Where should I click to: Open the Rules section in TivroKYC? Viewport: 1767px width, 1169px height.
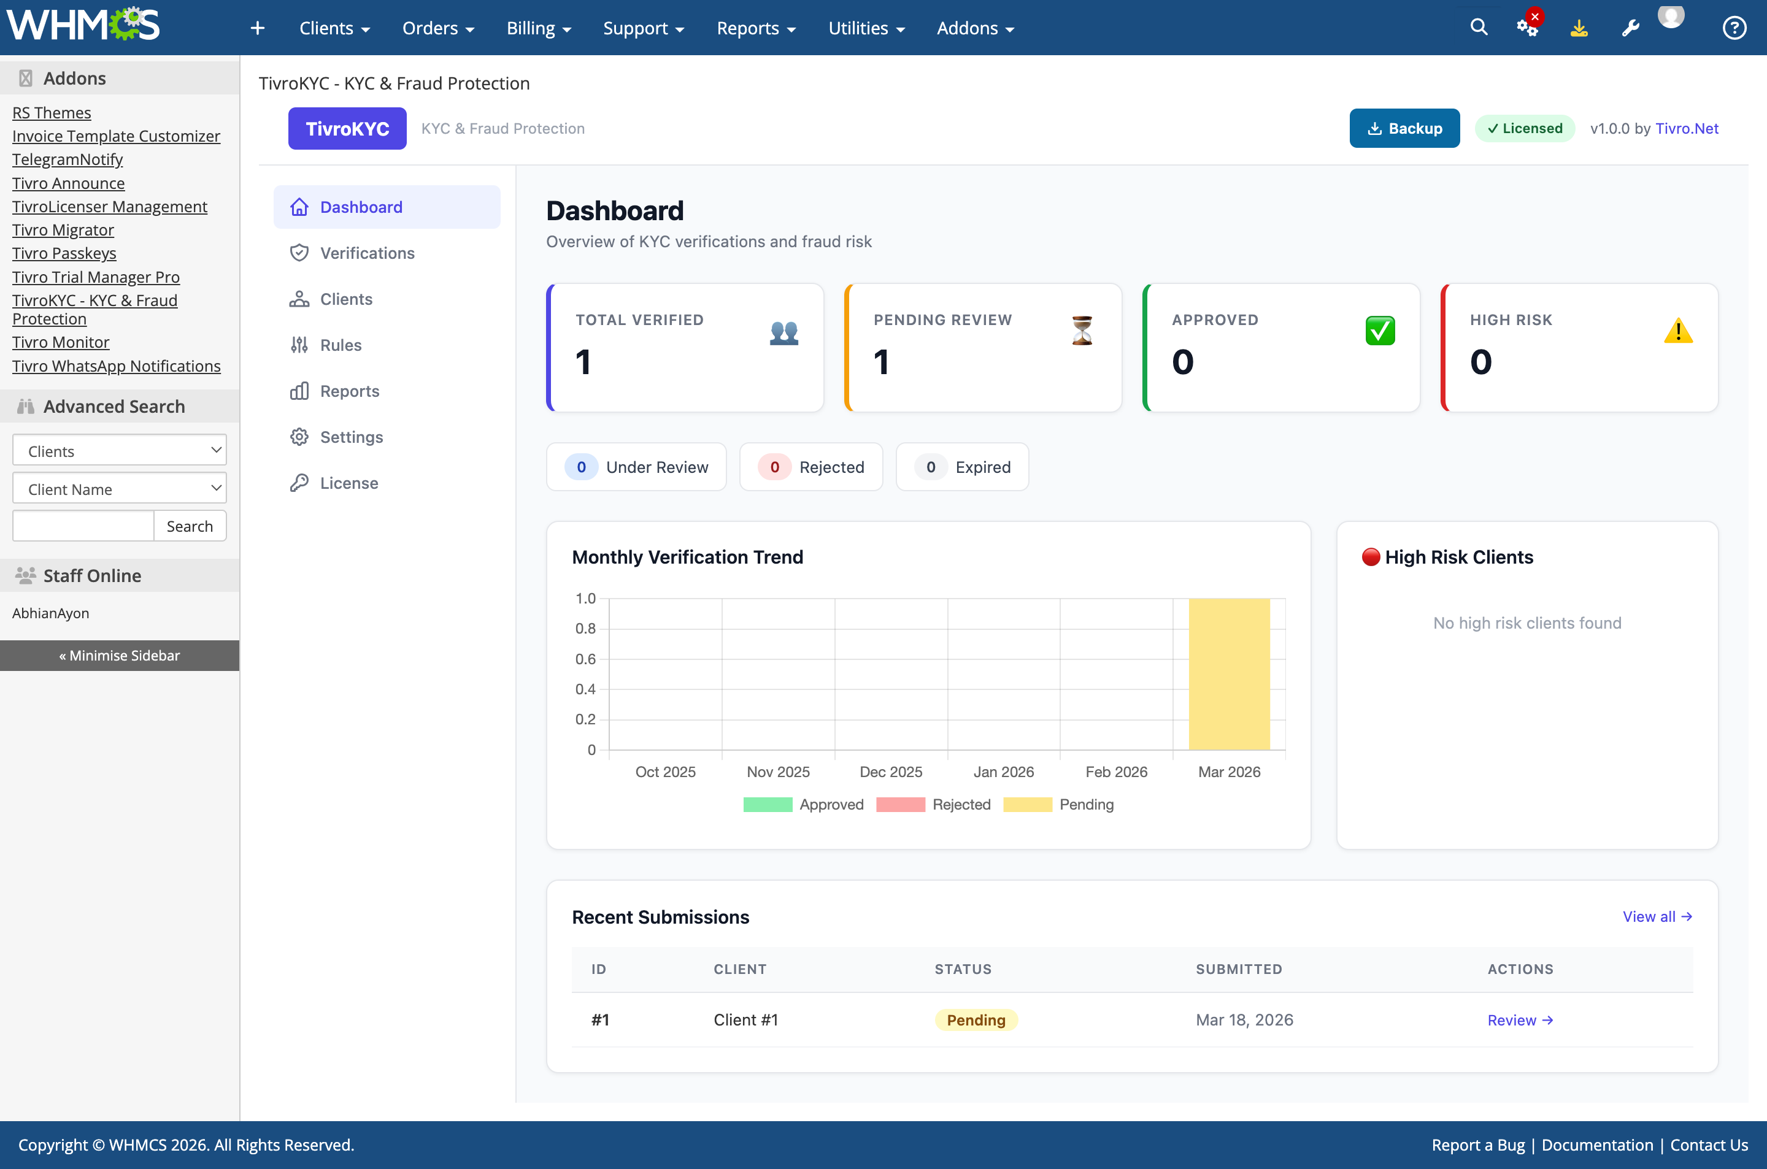pos(341,345)
